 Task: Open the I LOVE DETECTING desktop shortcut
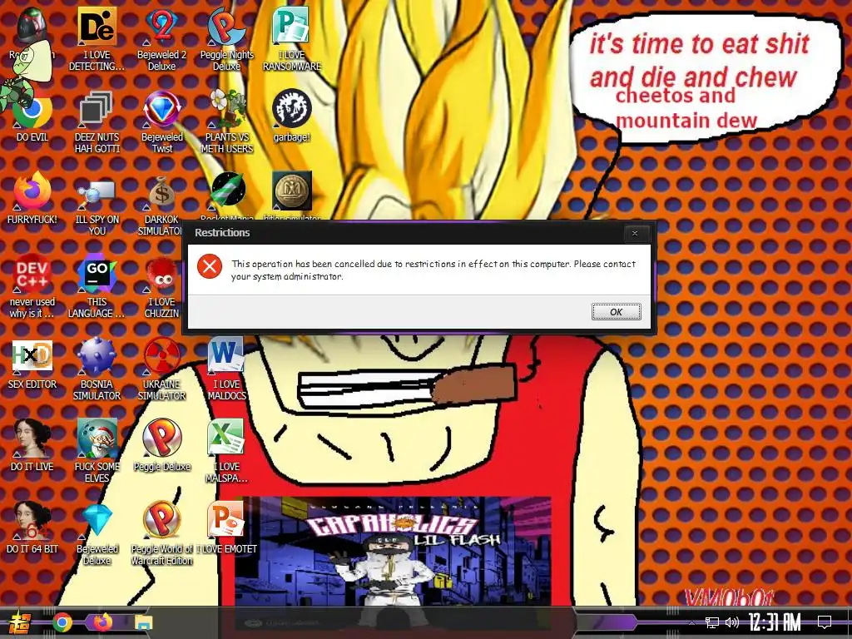click(97, 39)
